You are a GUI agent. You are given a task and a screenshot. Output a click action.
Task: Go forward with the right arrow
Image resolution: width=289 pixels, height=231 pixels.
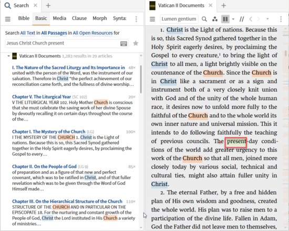click(259, 19)
